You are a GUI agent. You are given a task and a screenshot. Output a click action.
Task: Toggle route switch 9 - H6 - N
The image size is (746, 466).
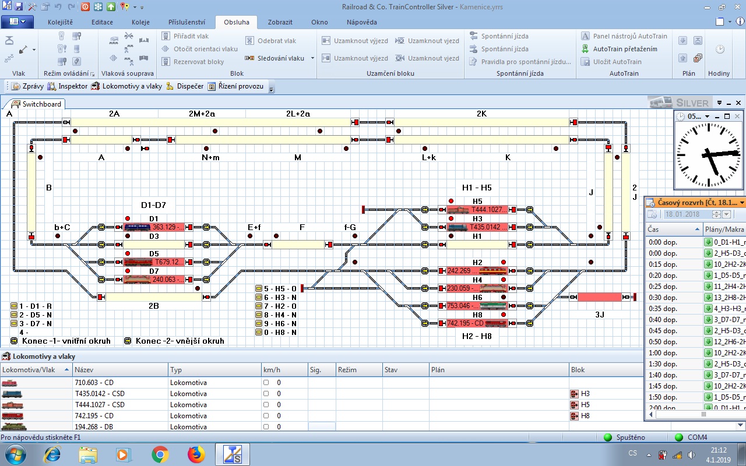(x=259, y=323)
